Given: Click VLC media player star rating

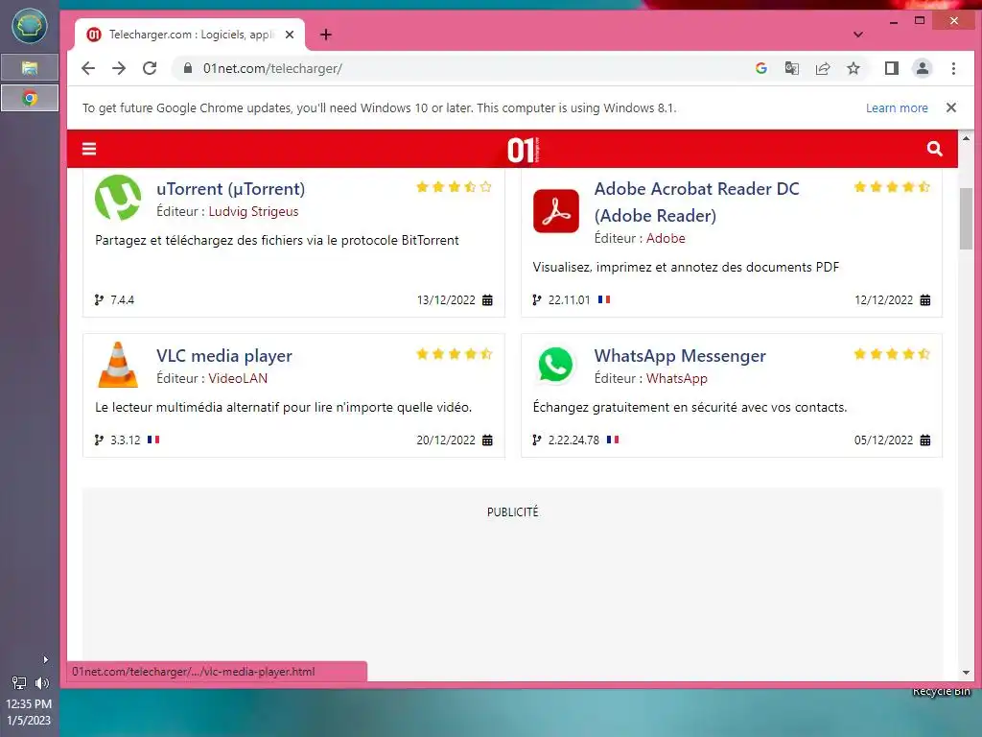Looking at the screenshot, I should point(454,354).
